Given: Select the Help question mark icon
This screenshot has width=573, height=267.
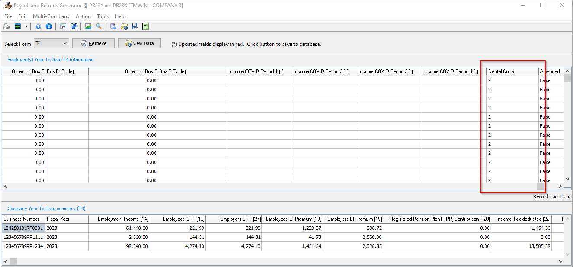Looking at the screenshot, I should [x=38, y=26].
